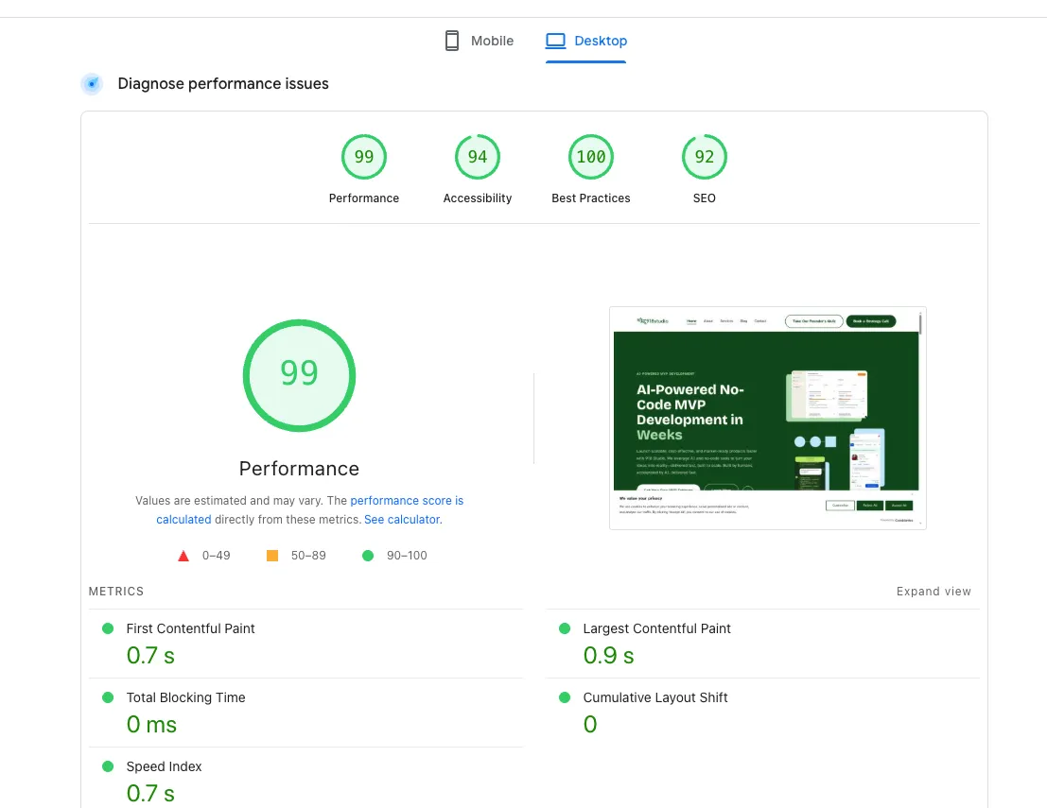Click Expand view
This screenshot has height=808, width=1047.
coord(934,591)
